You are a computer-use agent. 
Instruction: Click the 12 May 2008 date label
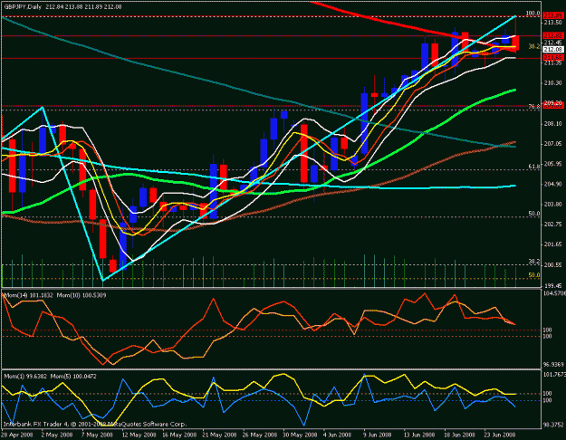click(139, 435)
